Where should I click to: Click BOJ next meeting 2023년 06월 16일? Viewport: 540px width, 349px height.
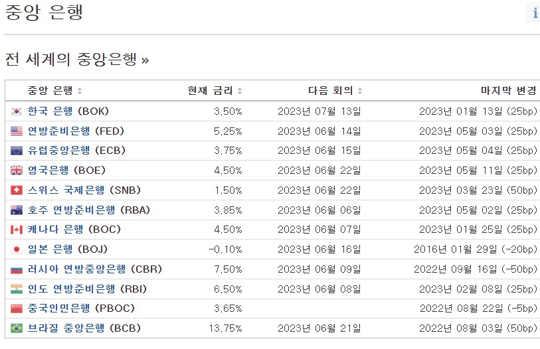tap(319, 249)
